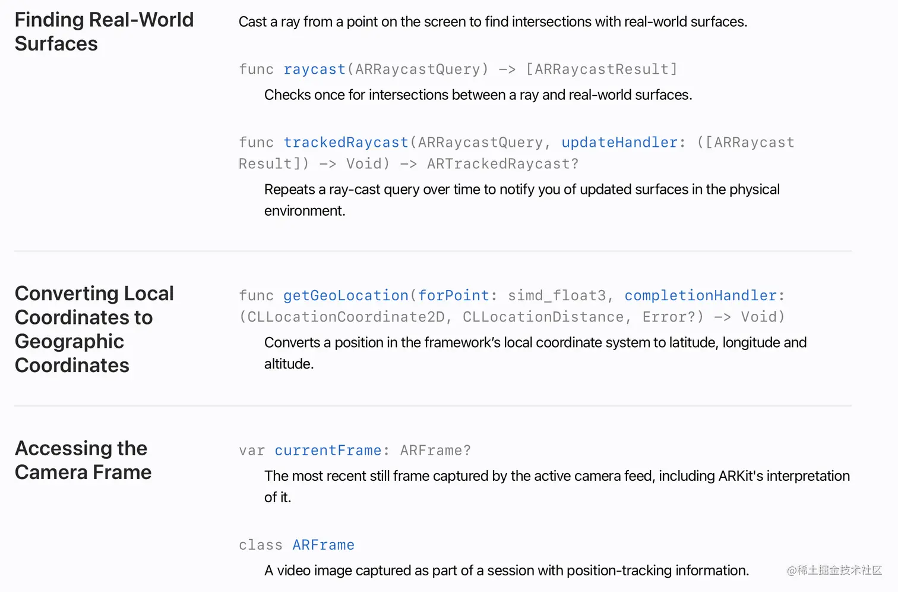Click the simd_float3 type text

click(x=556, y=296)
